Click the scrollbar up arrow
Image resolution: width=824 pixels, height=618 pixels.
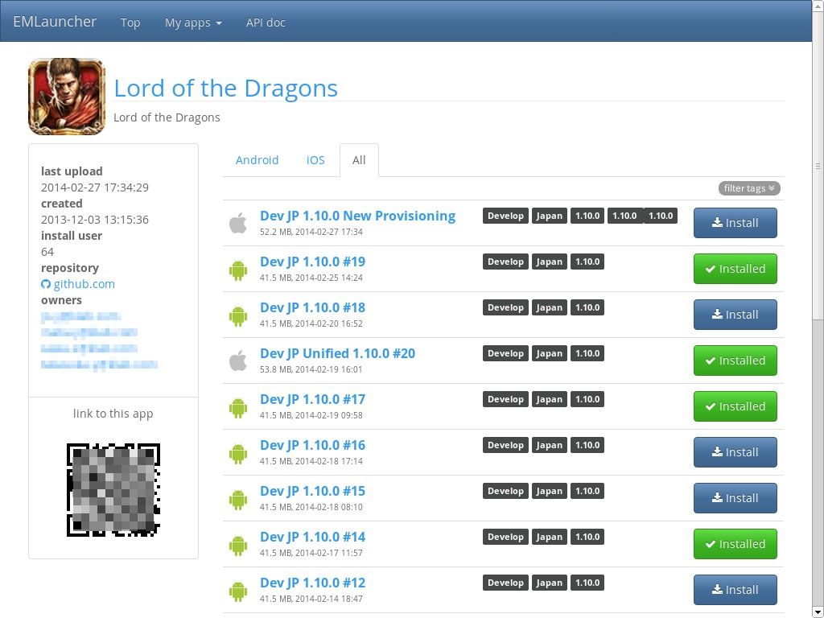818,5
